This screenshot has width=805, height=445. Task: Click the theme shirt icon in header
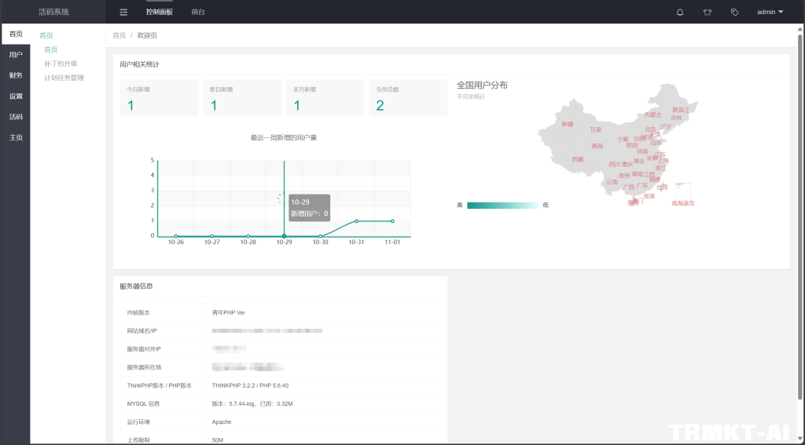707,12
